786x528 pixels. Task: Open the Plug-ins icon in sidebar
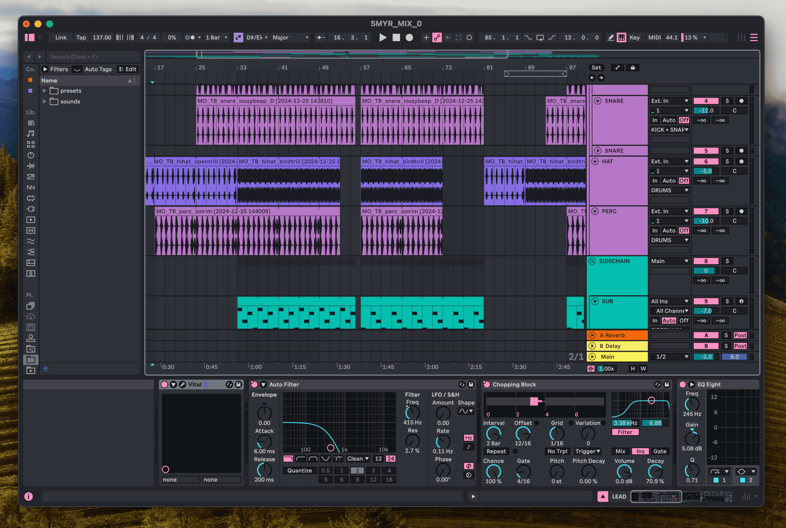coord(31,209)
